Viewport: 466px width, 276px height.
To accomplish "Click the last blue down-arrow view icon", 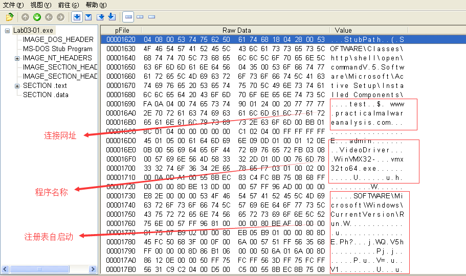I will point(112,17).
